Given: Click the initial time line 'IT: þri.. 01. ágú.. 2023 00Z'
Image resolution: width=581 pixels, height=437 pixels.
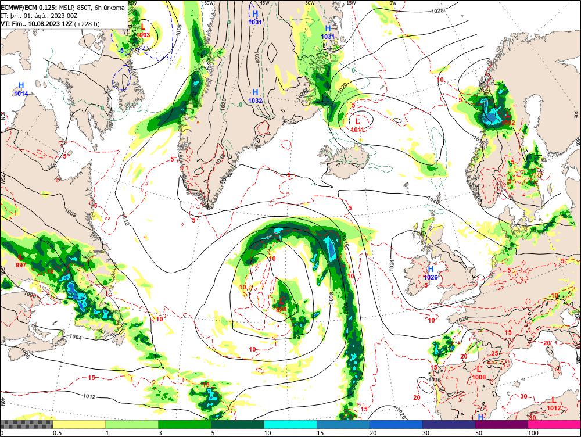Looking at the screenshot, I should coord(40,16).
